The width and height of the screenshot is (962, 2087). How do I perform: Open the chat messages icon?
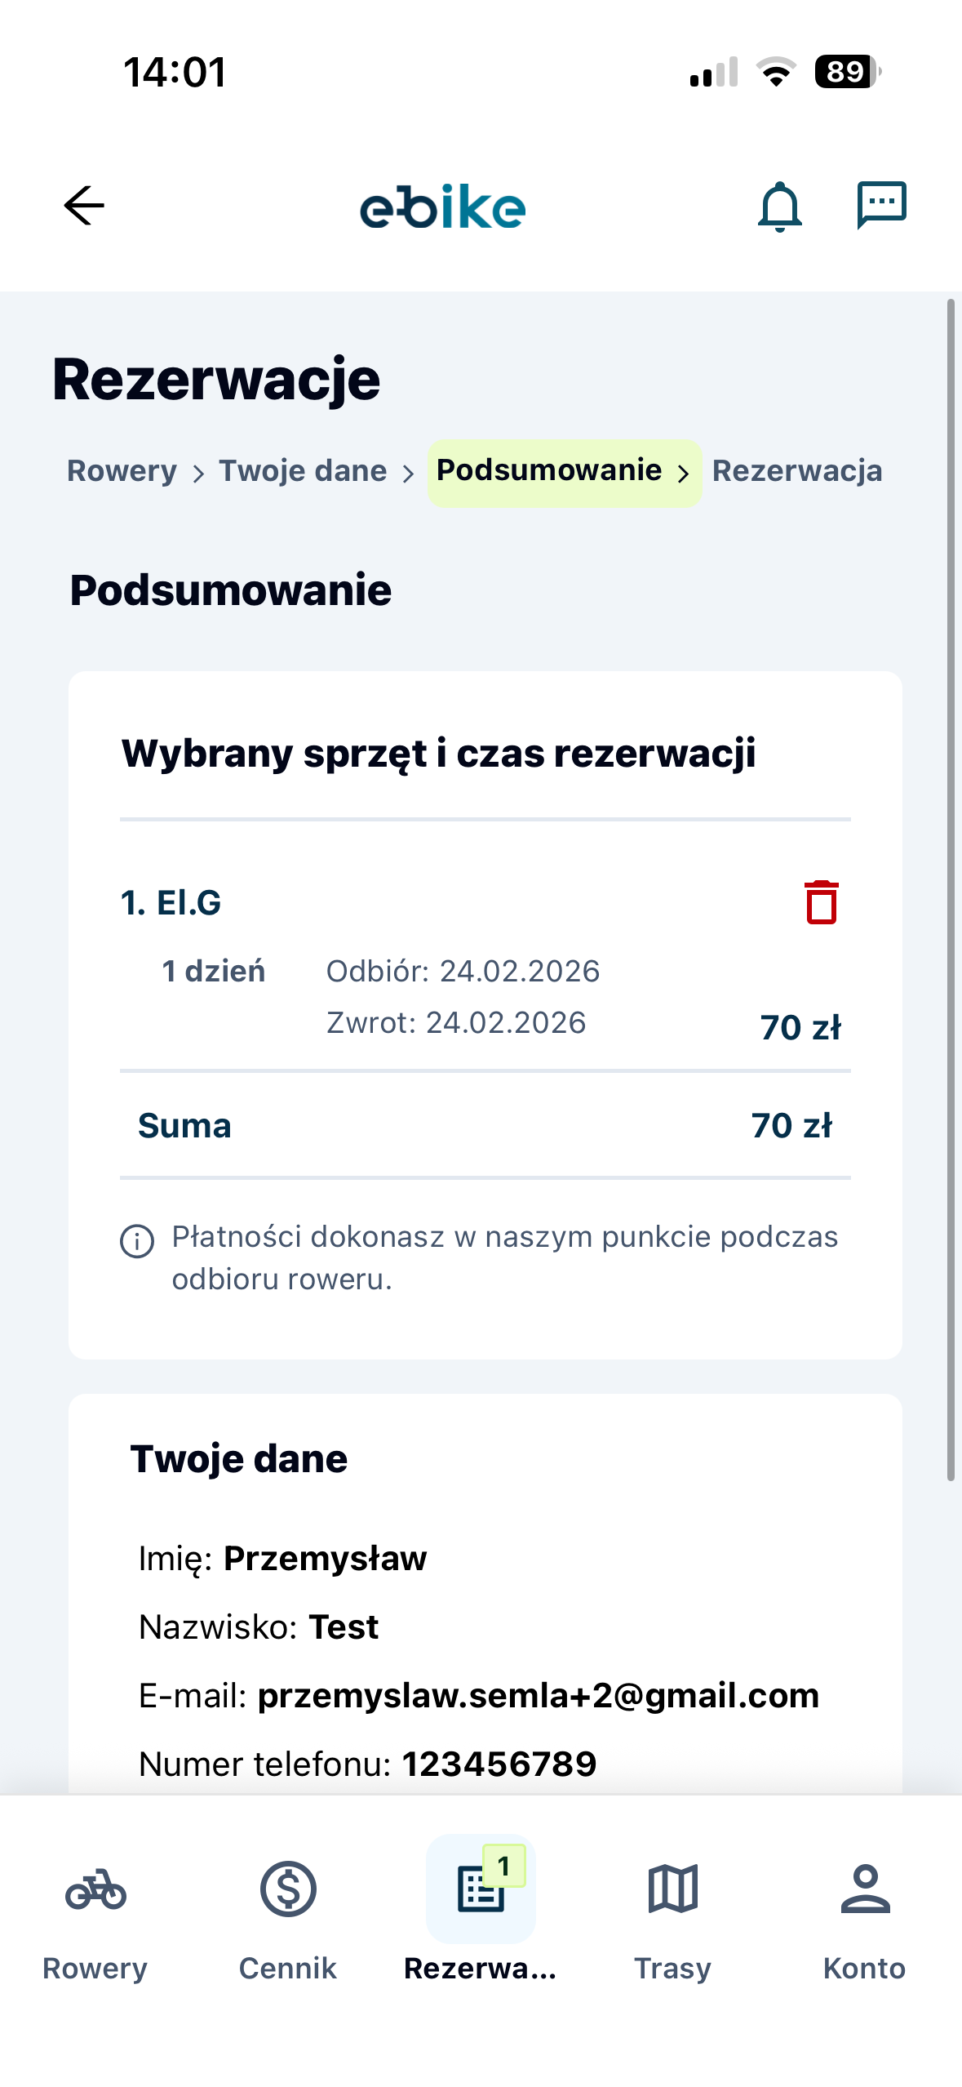coord(881,204)
